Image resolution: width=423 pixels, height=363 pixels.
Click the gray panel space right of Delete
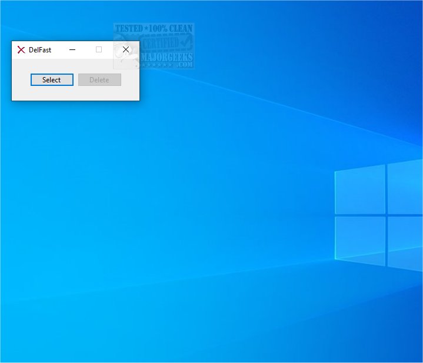point(130,80)
